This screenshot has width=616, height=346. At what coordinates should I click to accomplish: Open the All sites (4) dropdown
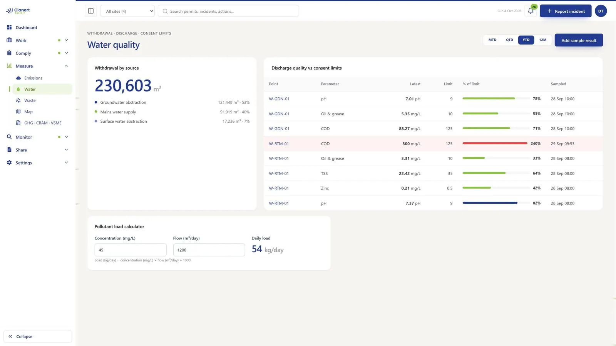coord(127,11)
